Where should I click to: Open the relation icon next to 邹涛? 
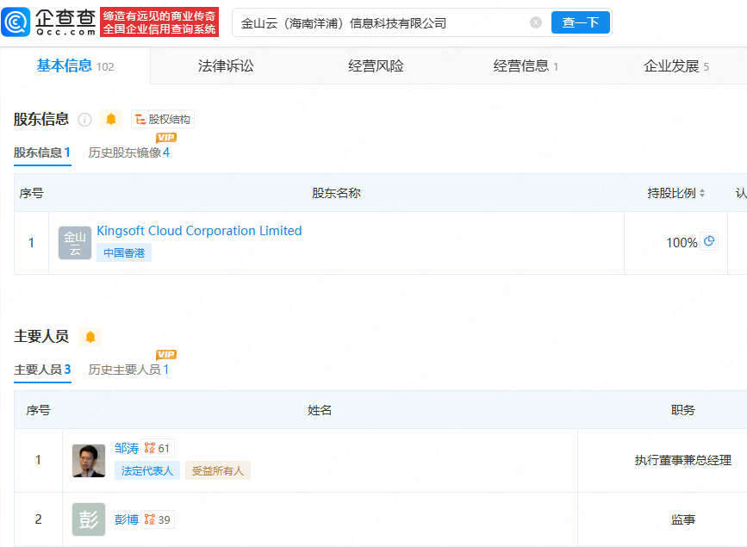[x=150, y=448]
